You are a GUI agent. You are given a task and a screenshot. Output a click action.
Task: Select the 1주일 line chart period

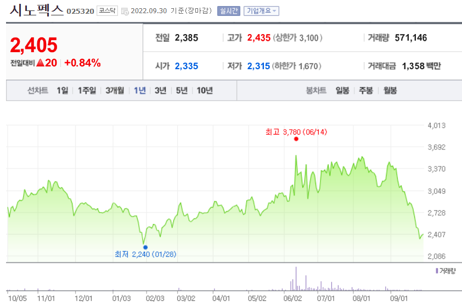tap(87, 90)
